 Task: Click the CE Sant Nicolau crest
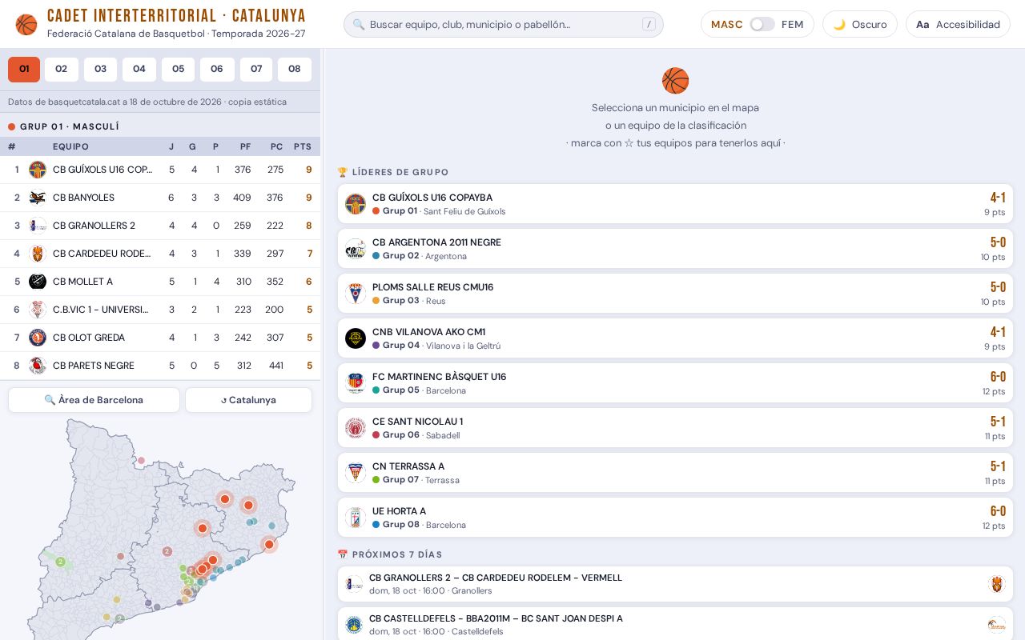pyautogui.click(x=356, y=428)
